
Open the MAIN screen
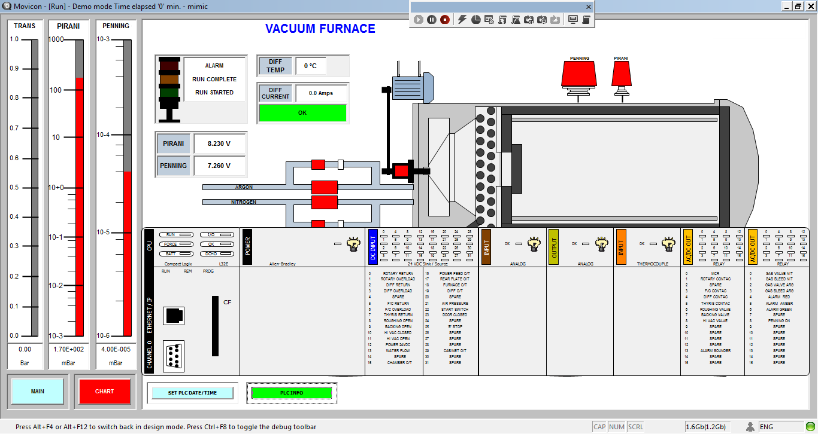click(37, 392)
